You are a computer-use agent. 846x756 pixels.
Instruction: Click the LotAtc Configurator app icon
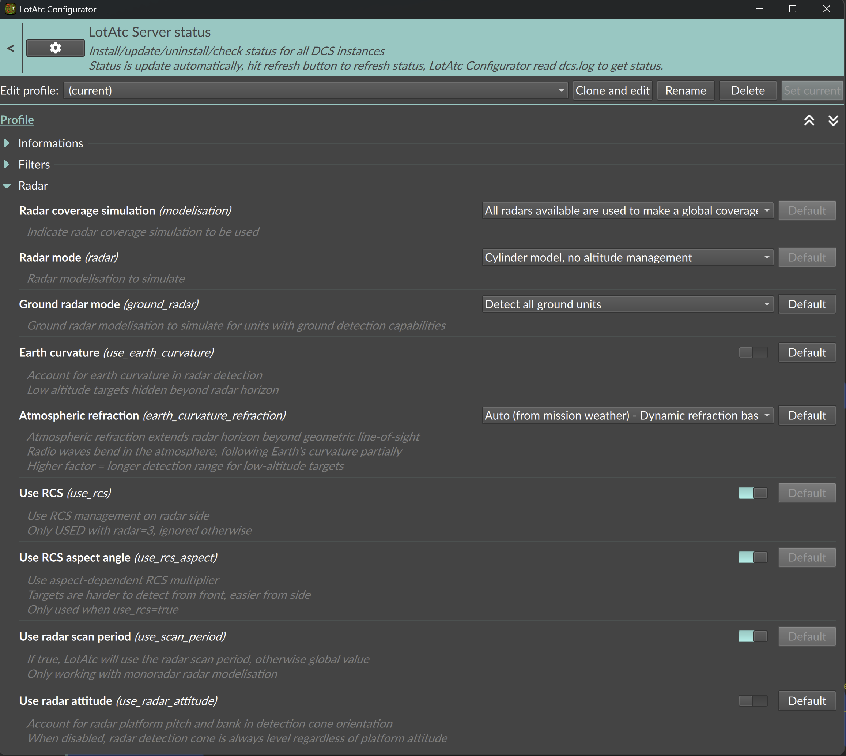pyautogui.click(x=10, y=9)
